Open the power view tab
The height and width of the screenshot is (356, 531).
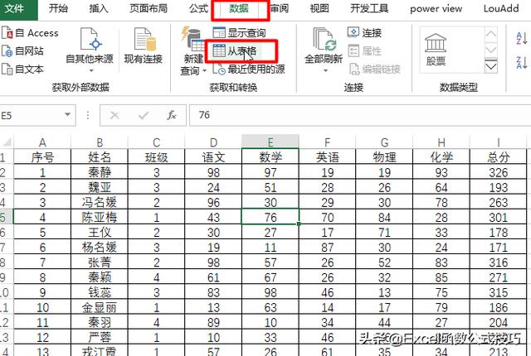point(436,8)
